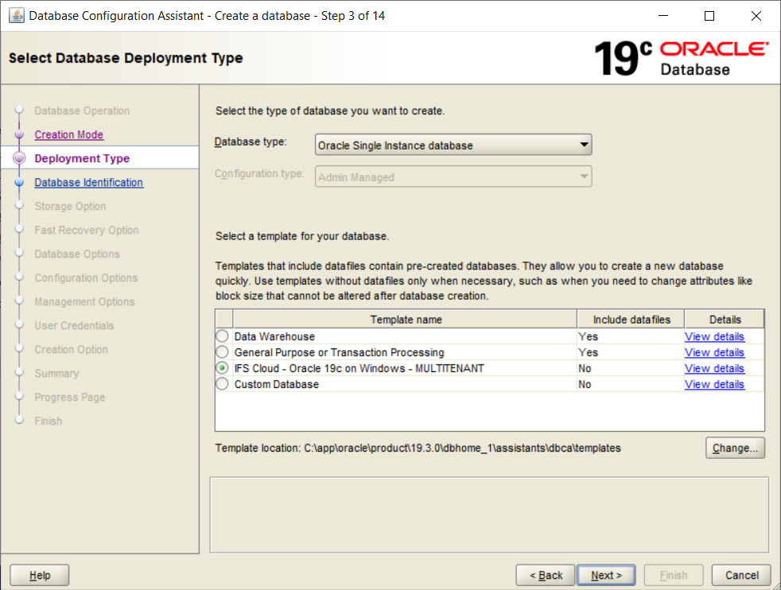781x590 pixels.
Task: Click Change template location button
Action: pyautogui.click(x=735, y=448)
